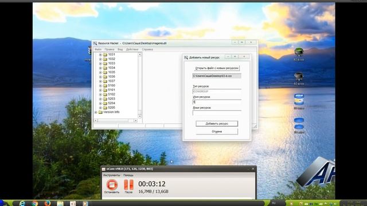Focus the resource language input field
This screenshot has width=367, height=206.
tap(217, 113)
